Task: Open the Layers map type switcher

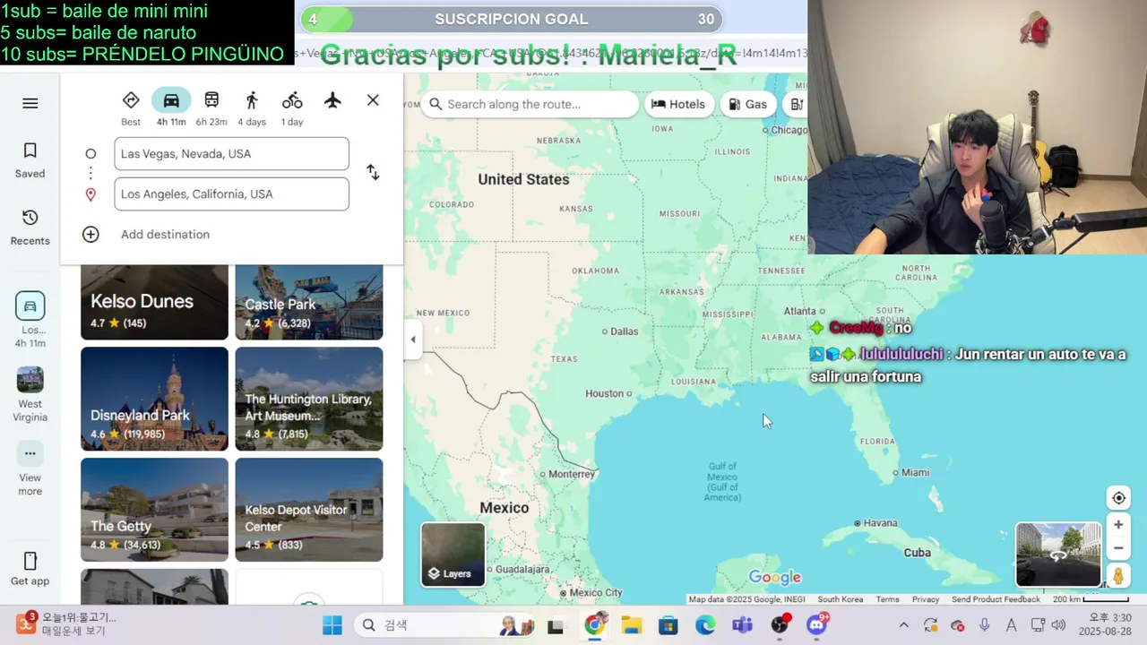Action: pyautogui.click(x=453, y=555)
